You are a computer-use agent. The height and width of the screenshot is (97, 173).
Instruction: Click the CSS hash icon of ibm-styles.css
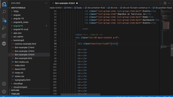point(13,62)
